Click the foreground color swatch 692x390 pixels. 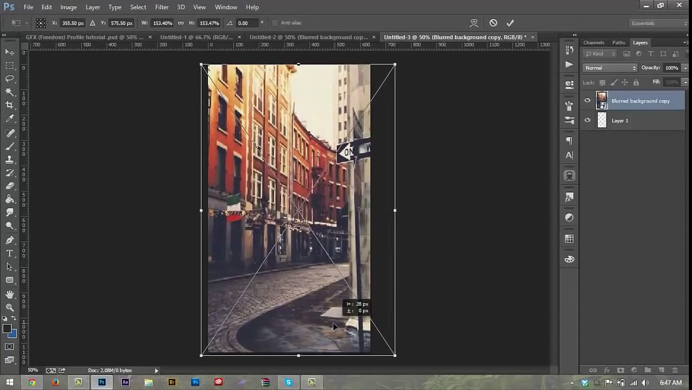[7, 329]
